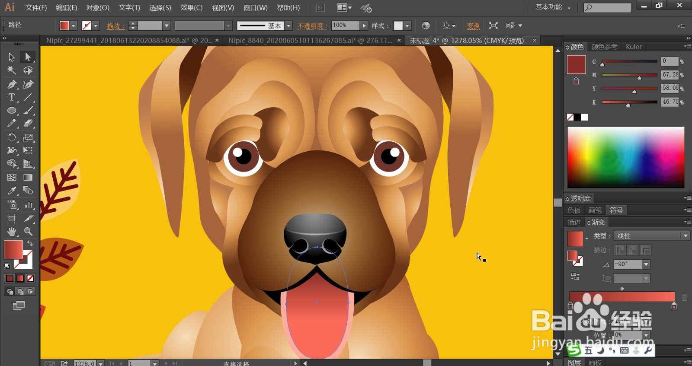
Task: Open the 对象(O) menu
Action: point(98,8)
